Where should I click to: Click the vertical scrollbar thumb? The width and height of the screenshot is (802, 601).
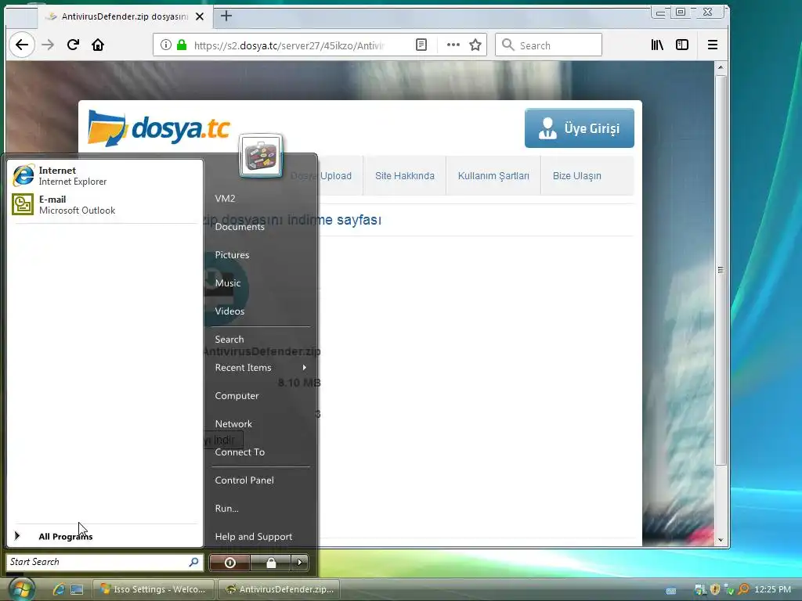click(x=721, y=270)
